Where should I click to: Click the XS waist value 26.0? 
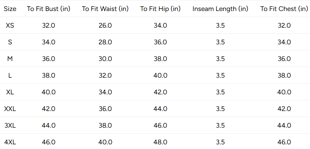click(105, 26)
